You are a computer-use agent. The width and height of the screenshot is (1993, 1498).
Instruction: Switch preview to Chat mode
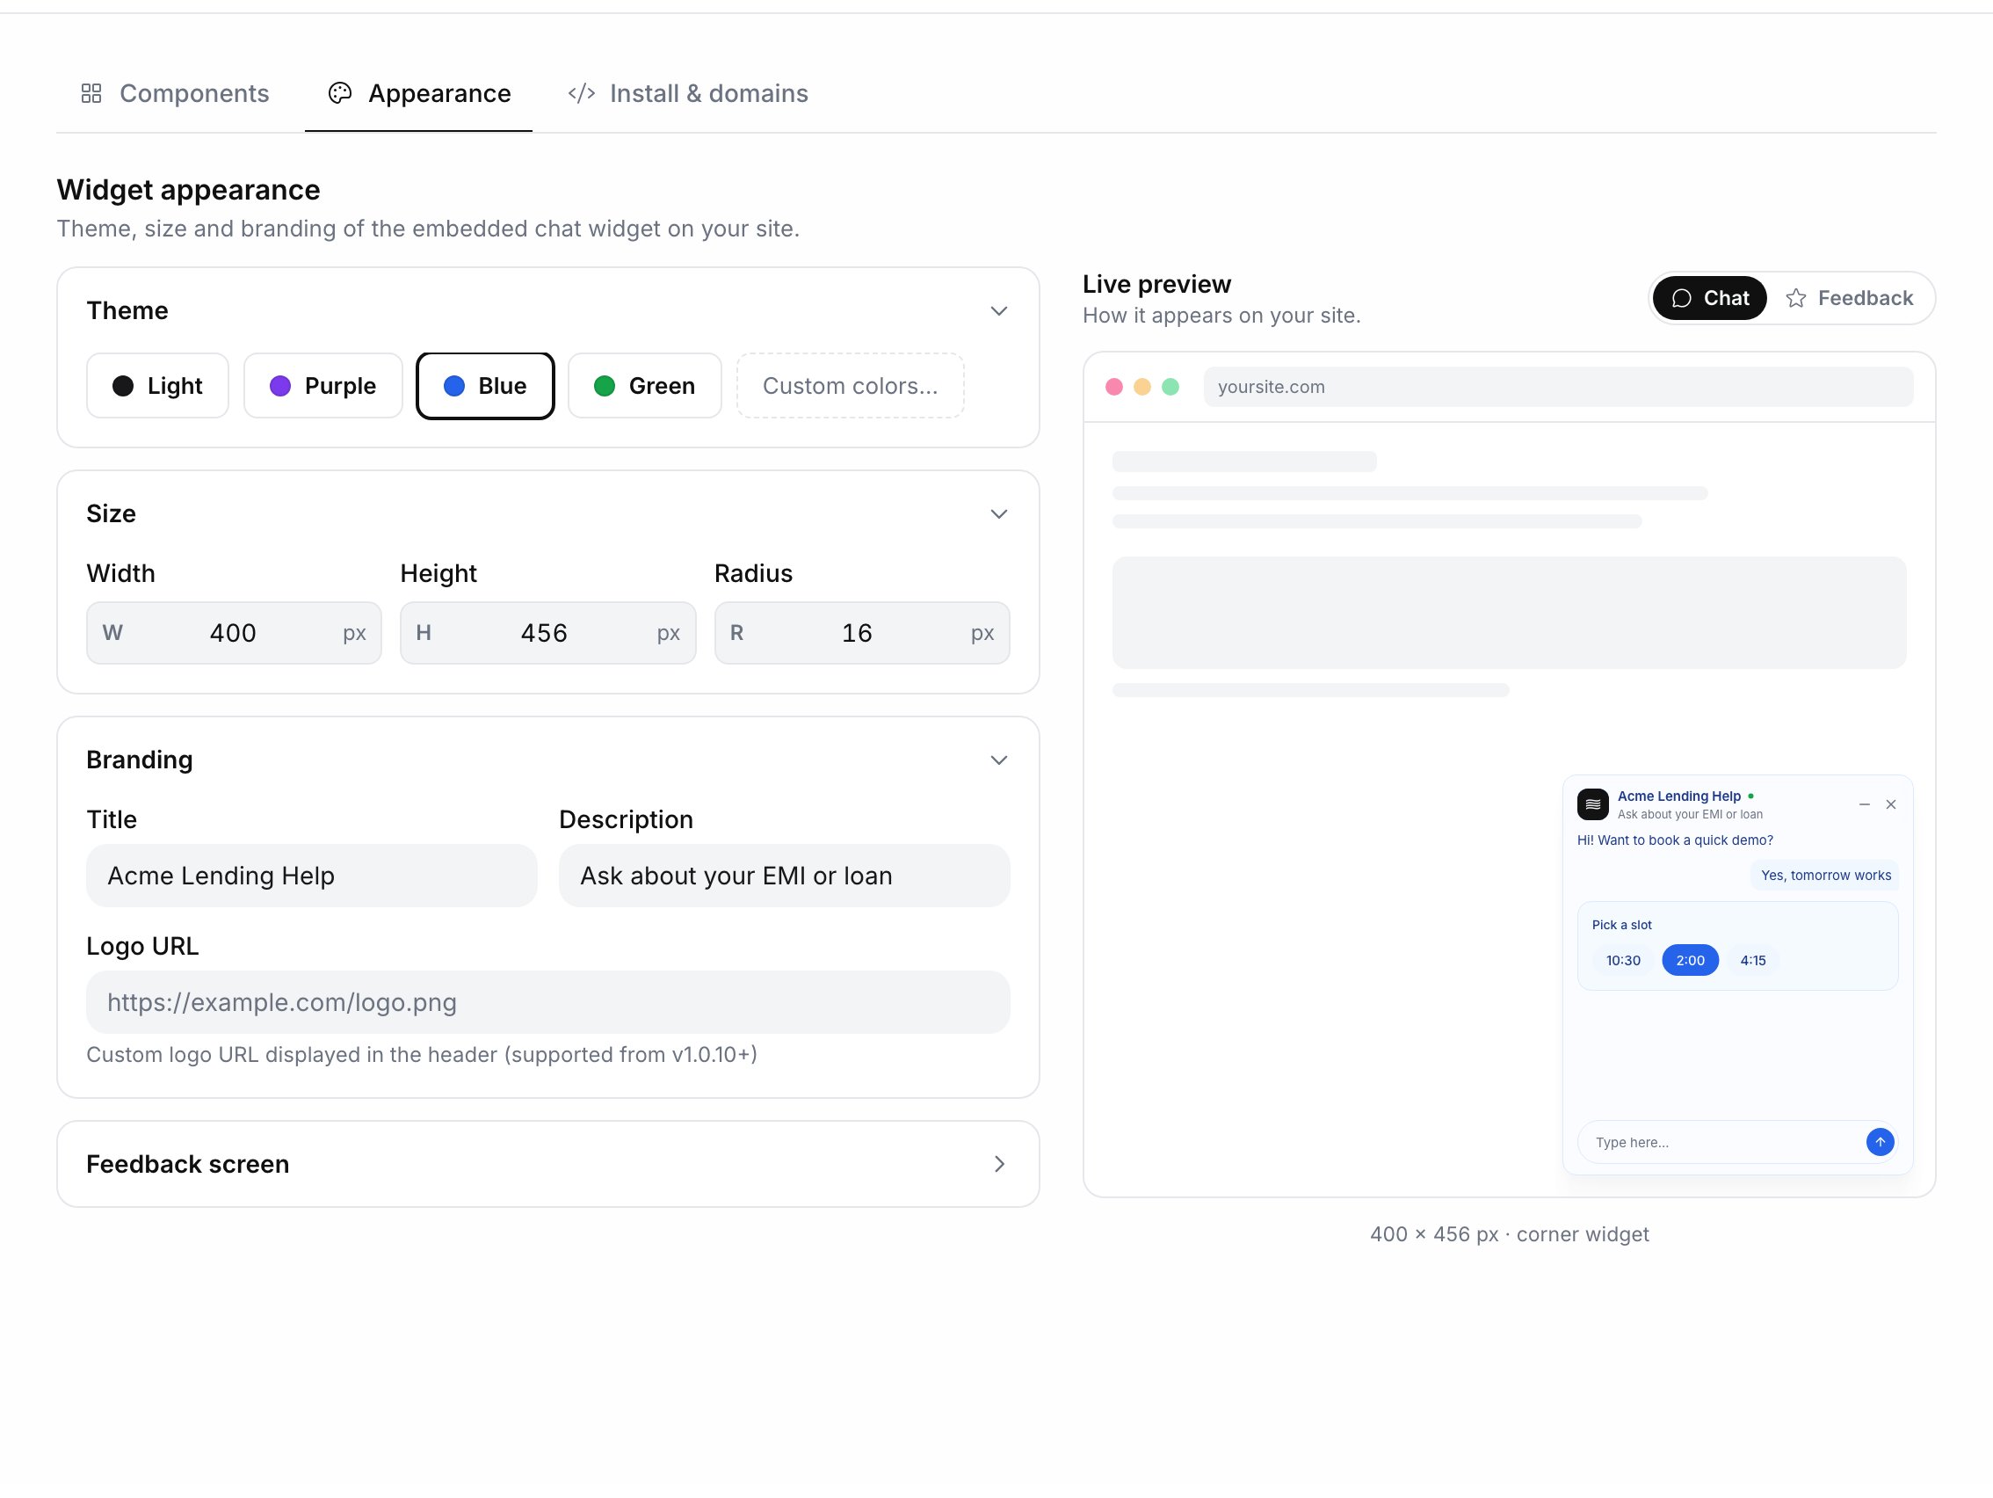[x=1709, y=298]
